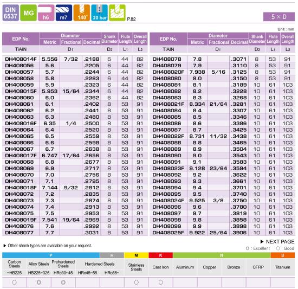Select EDP No. DH408014F row

tap(75, 59)
